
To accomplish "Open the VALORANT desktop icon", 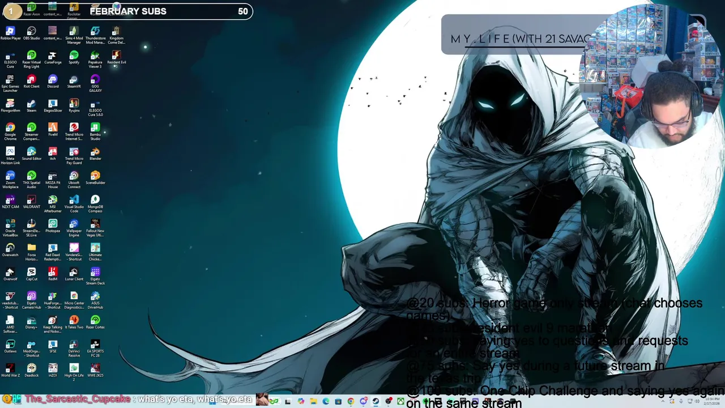I will pos(31,202).
